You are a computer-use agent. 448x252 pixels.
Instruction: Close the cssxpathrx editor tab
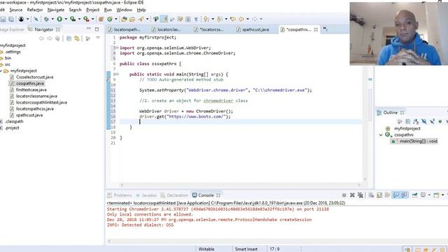316,29
